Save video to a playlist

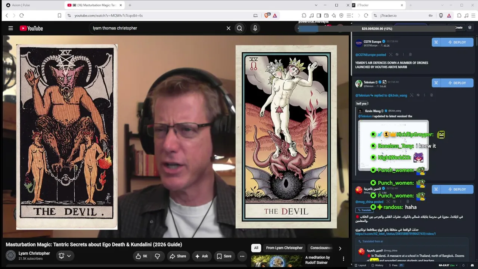[224, 256]
